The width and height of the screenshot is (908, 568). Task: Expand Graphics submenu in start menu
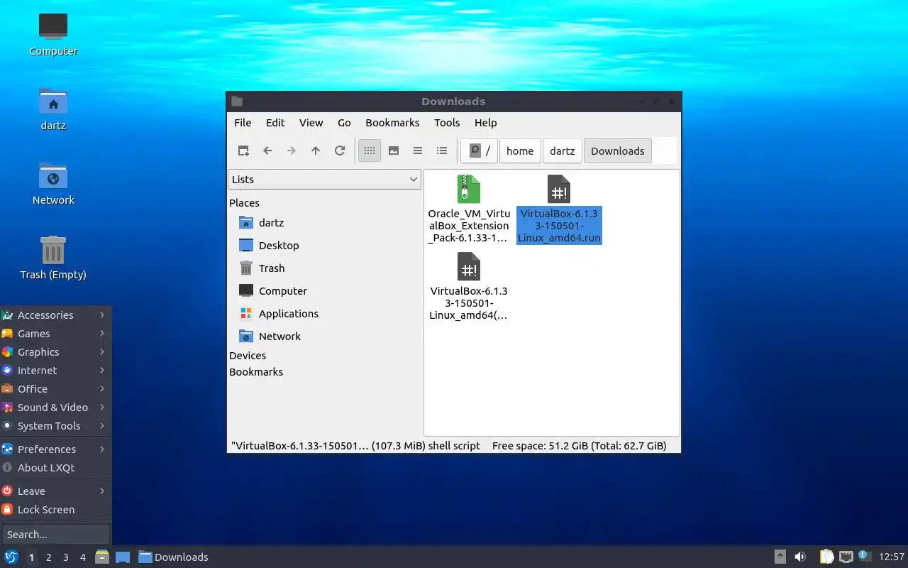(x=55, y=352)
